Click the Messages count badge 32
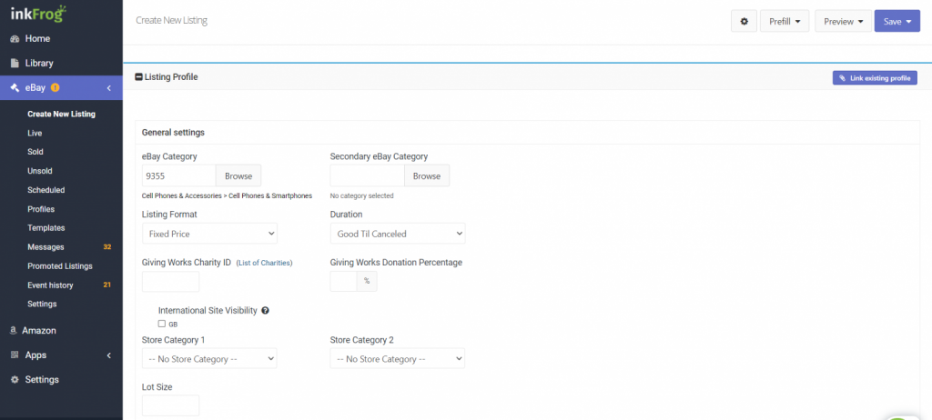Viewport: 932px width, 420px height. coord(107,247)
